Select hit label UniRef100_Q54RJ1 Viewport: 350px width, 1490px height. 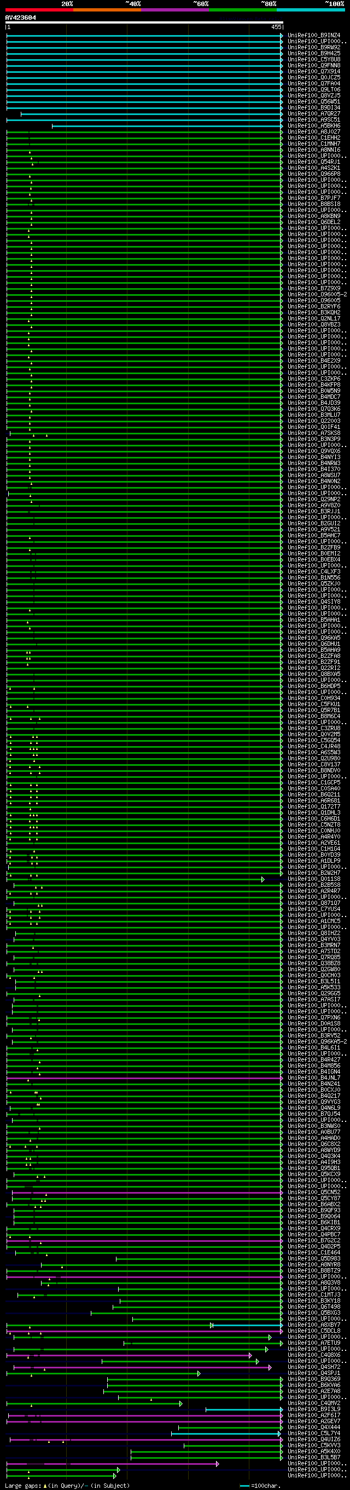click(314, 162)
